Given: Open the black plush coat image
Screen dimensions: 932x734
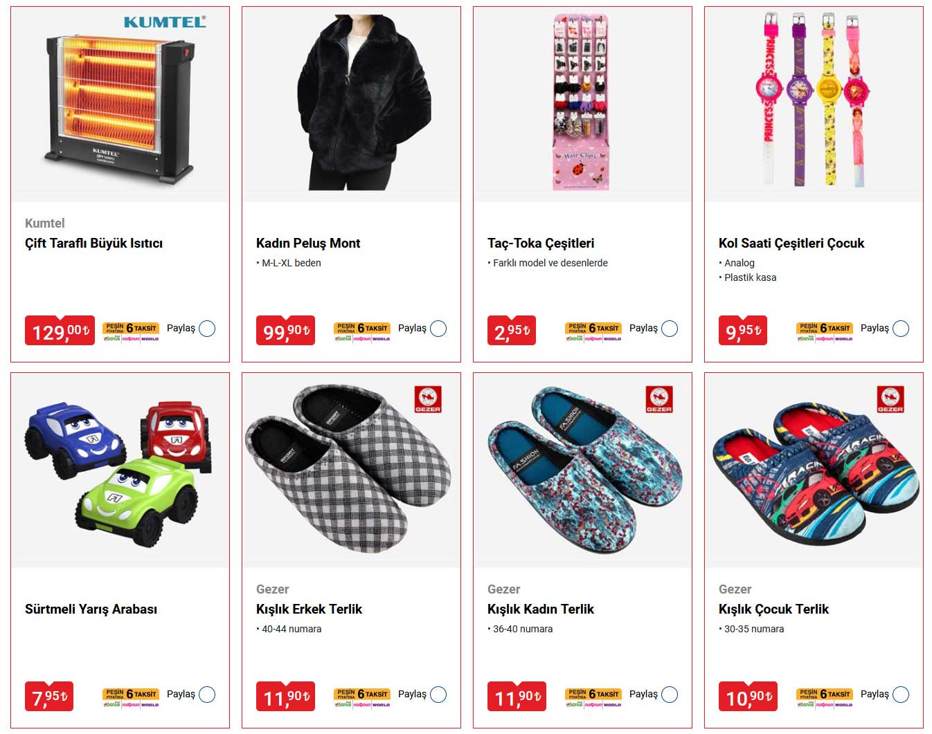Looking at the screenshot, I should (x=351, y=104).
